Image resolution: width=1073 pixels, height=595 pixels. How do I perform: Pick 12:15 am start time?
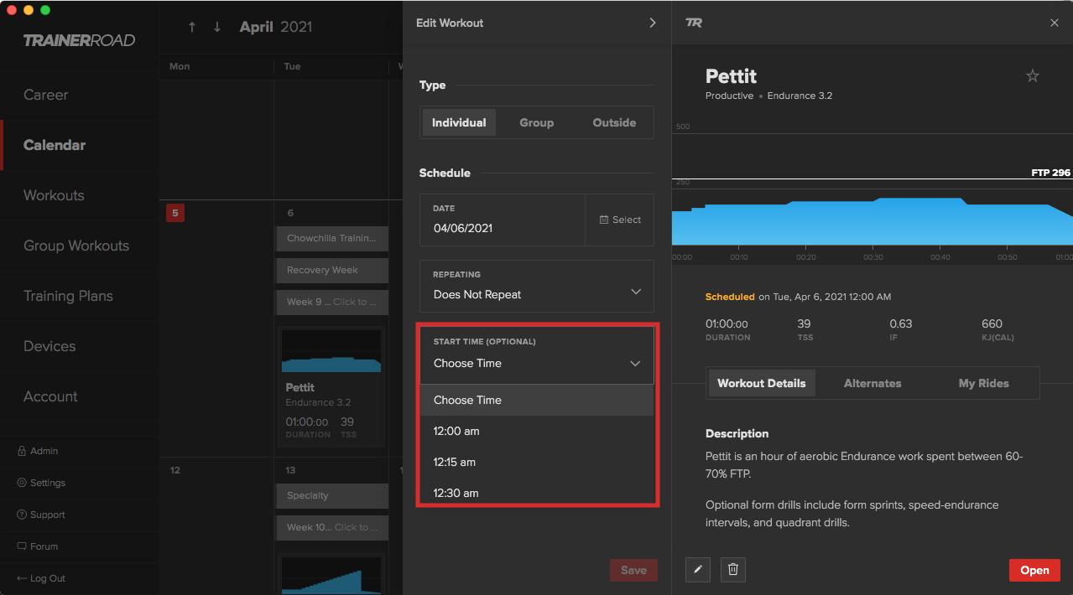coord(537,462)
